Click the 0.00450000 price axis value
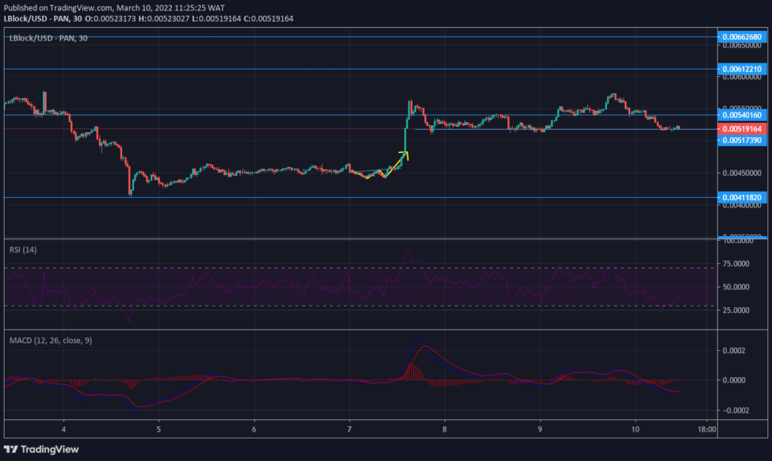This screenshot has width=772, height=461. click(x=742, y=173)
